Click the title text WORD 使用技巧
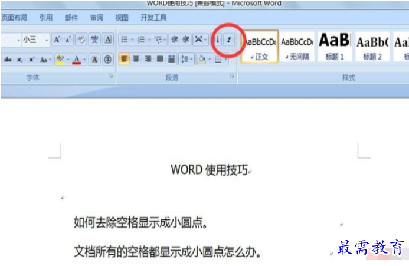 (209, 170)
